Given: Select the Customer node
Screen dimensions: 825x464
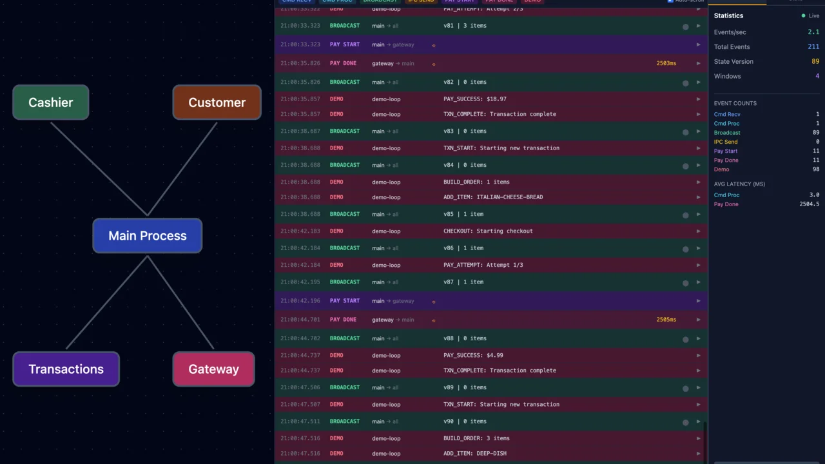Looking at the screenshot, I should click(x=217, y=102).
